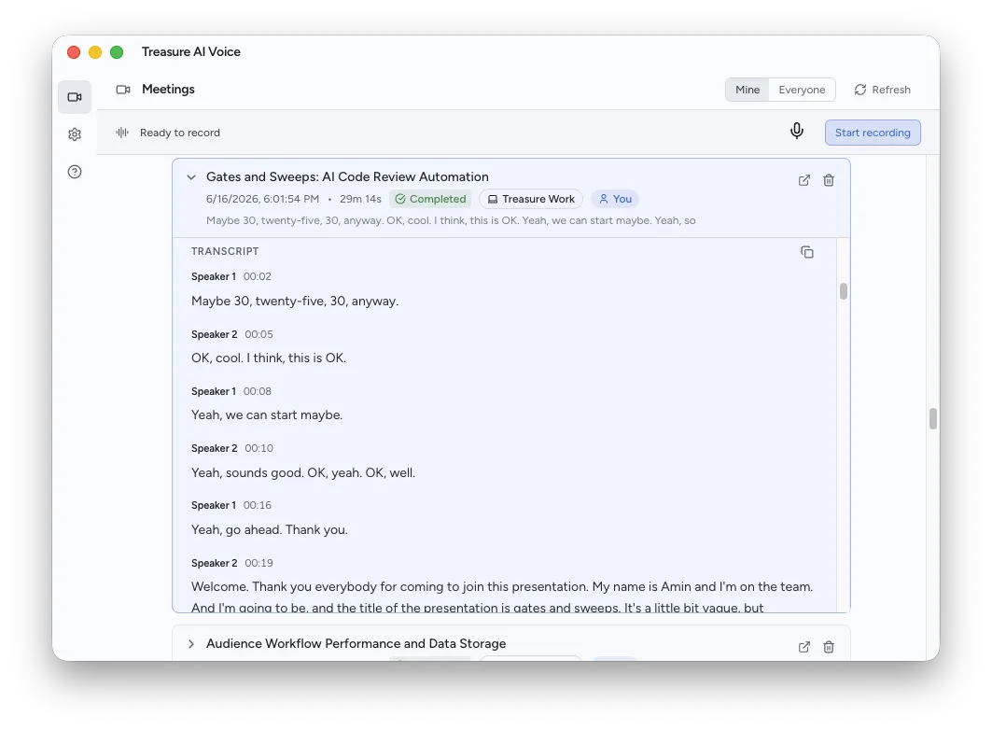The height and width of the screenshot is (730, 992).
Task: Collapse the Gates and Sweeps meeting
Action: pos(191,177)
